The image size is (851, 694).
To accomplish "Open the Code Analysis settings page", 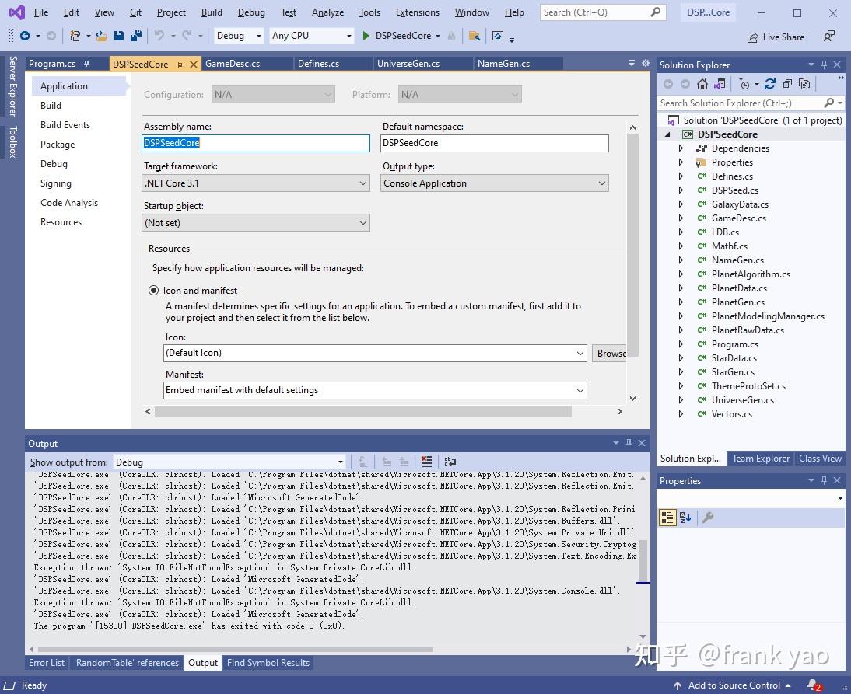I will click(69, 203).
